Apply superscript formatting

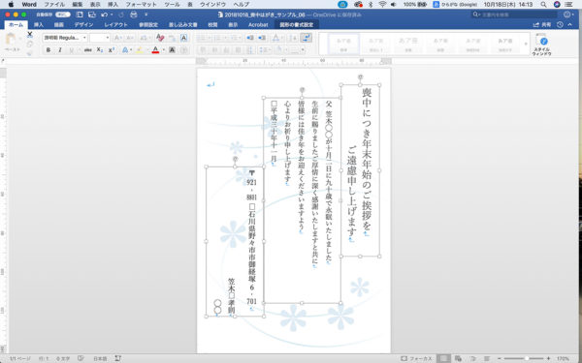click(x=111, y=50)
